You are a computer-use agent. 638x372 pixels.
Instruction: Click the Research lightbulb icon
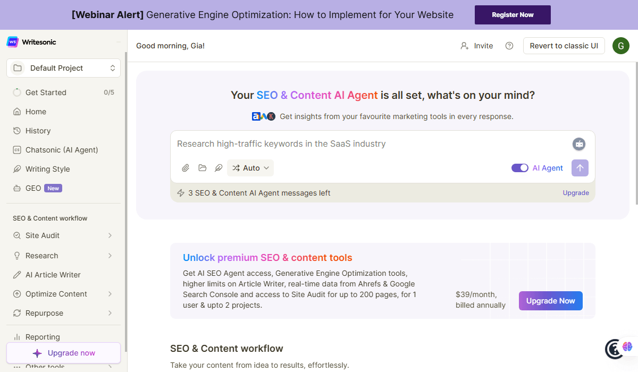tap(17, 256)
